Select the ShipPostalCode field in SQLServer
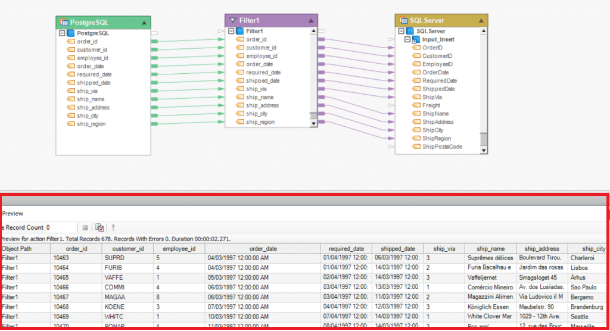Viewport: 610px width, 331px height. pos(442,146)
